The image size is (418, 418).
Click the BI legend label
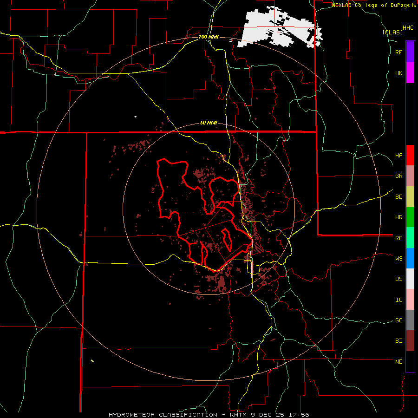[x=398, y=341]
